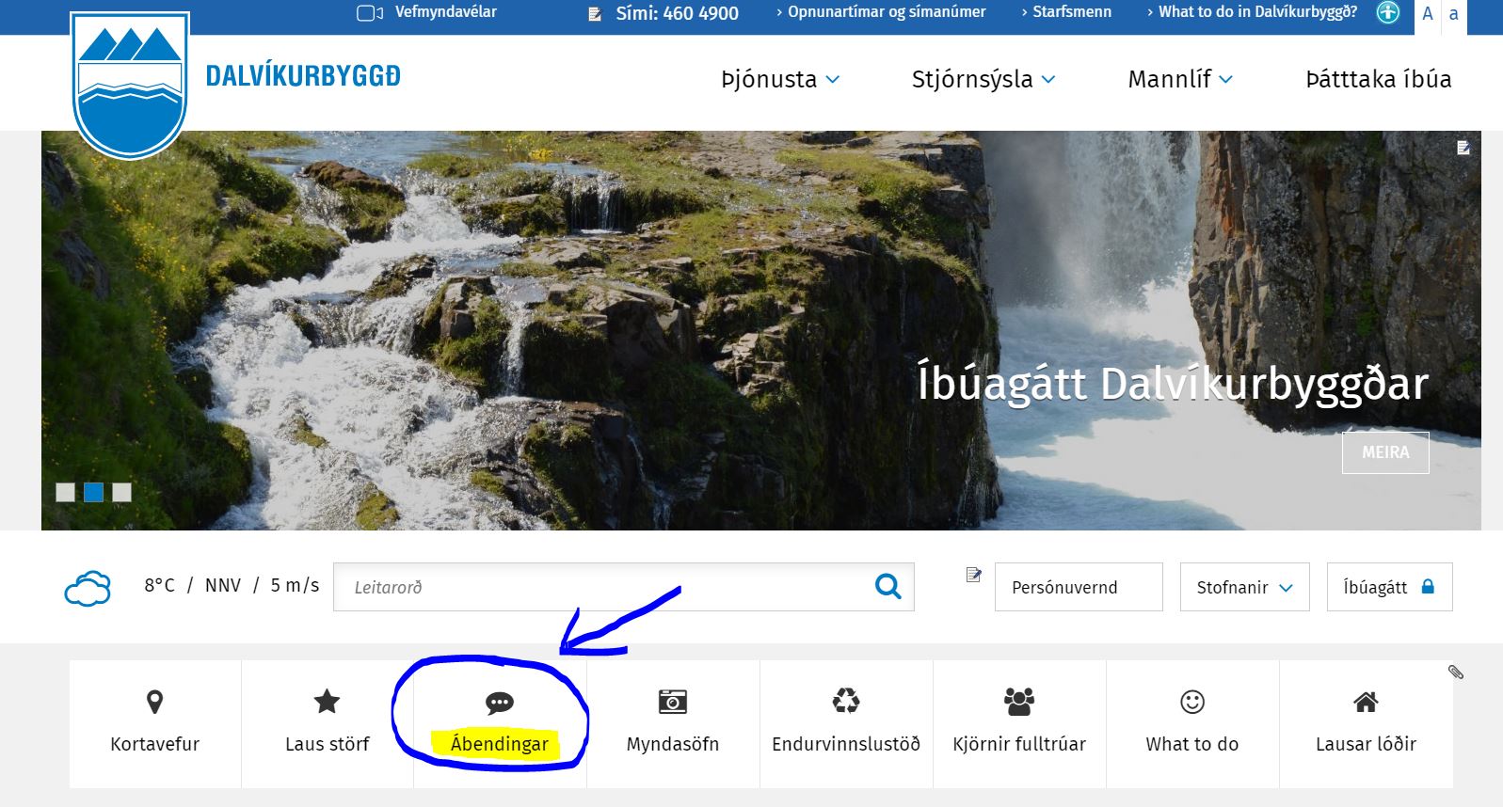Click into the Leitarorð search field

point(602,588)
